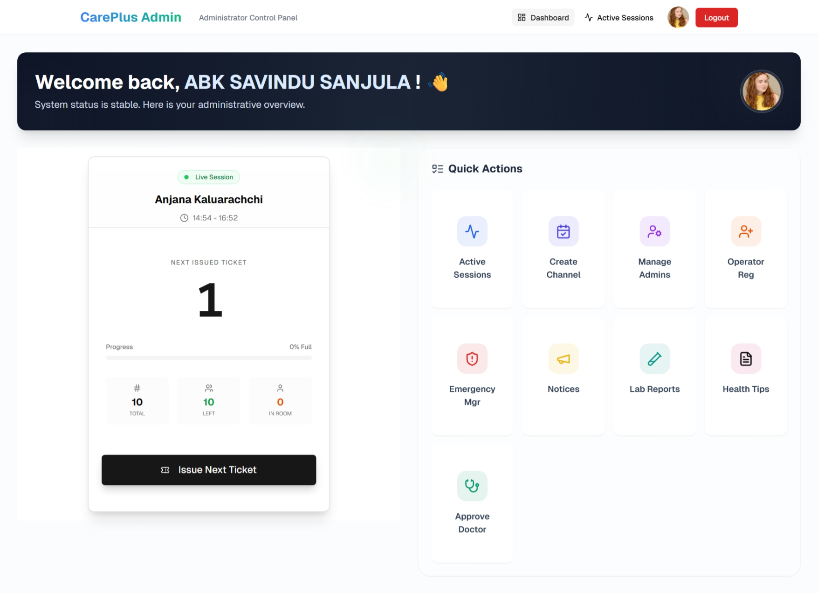Click the Approve Doctor stethoscope icon

point(472,485)
